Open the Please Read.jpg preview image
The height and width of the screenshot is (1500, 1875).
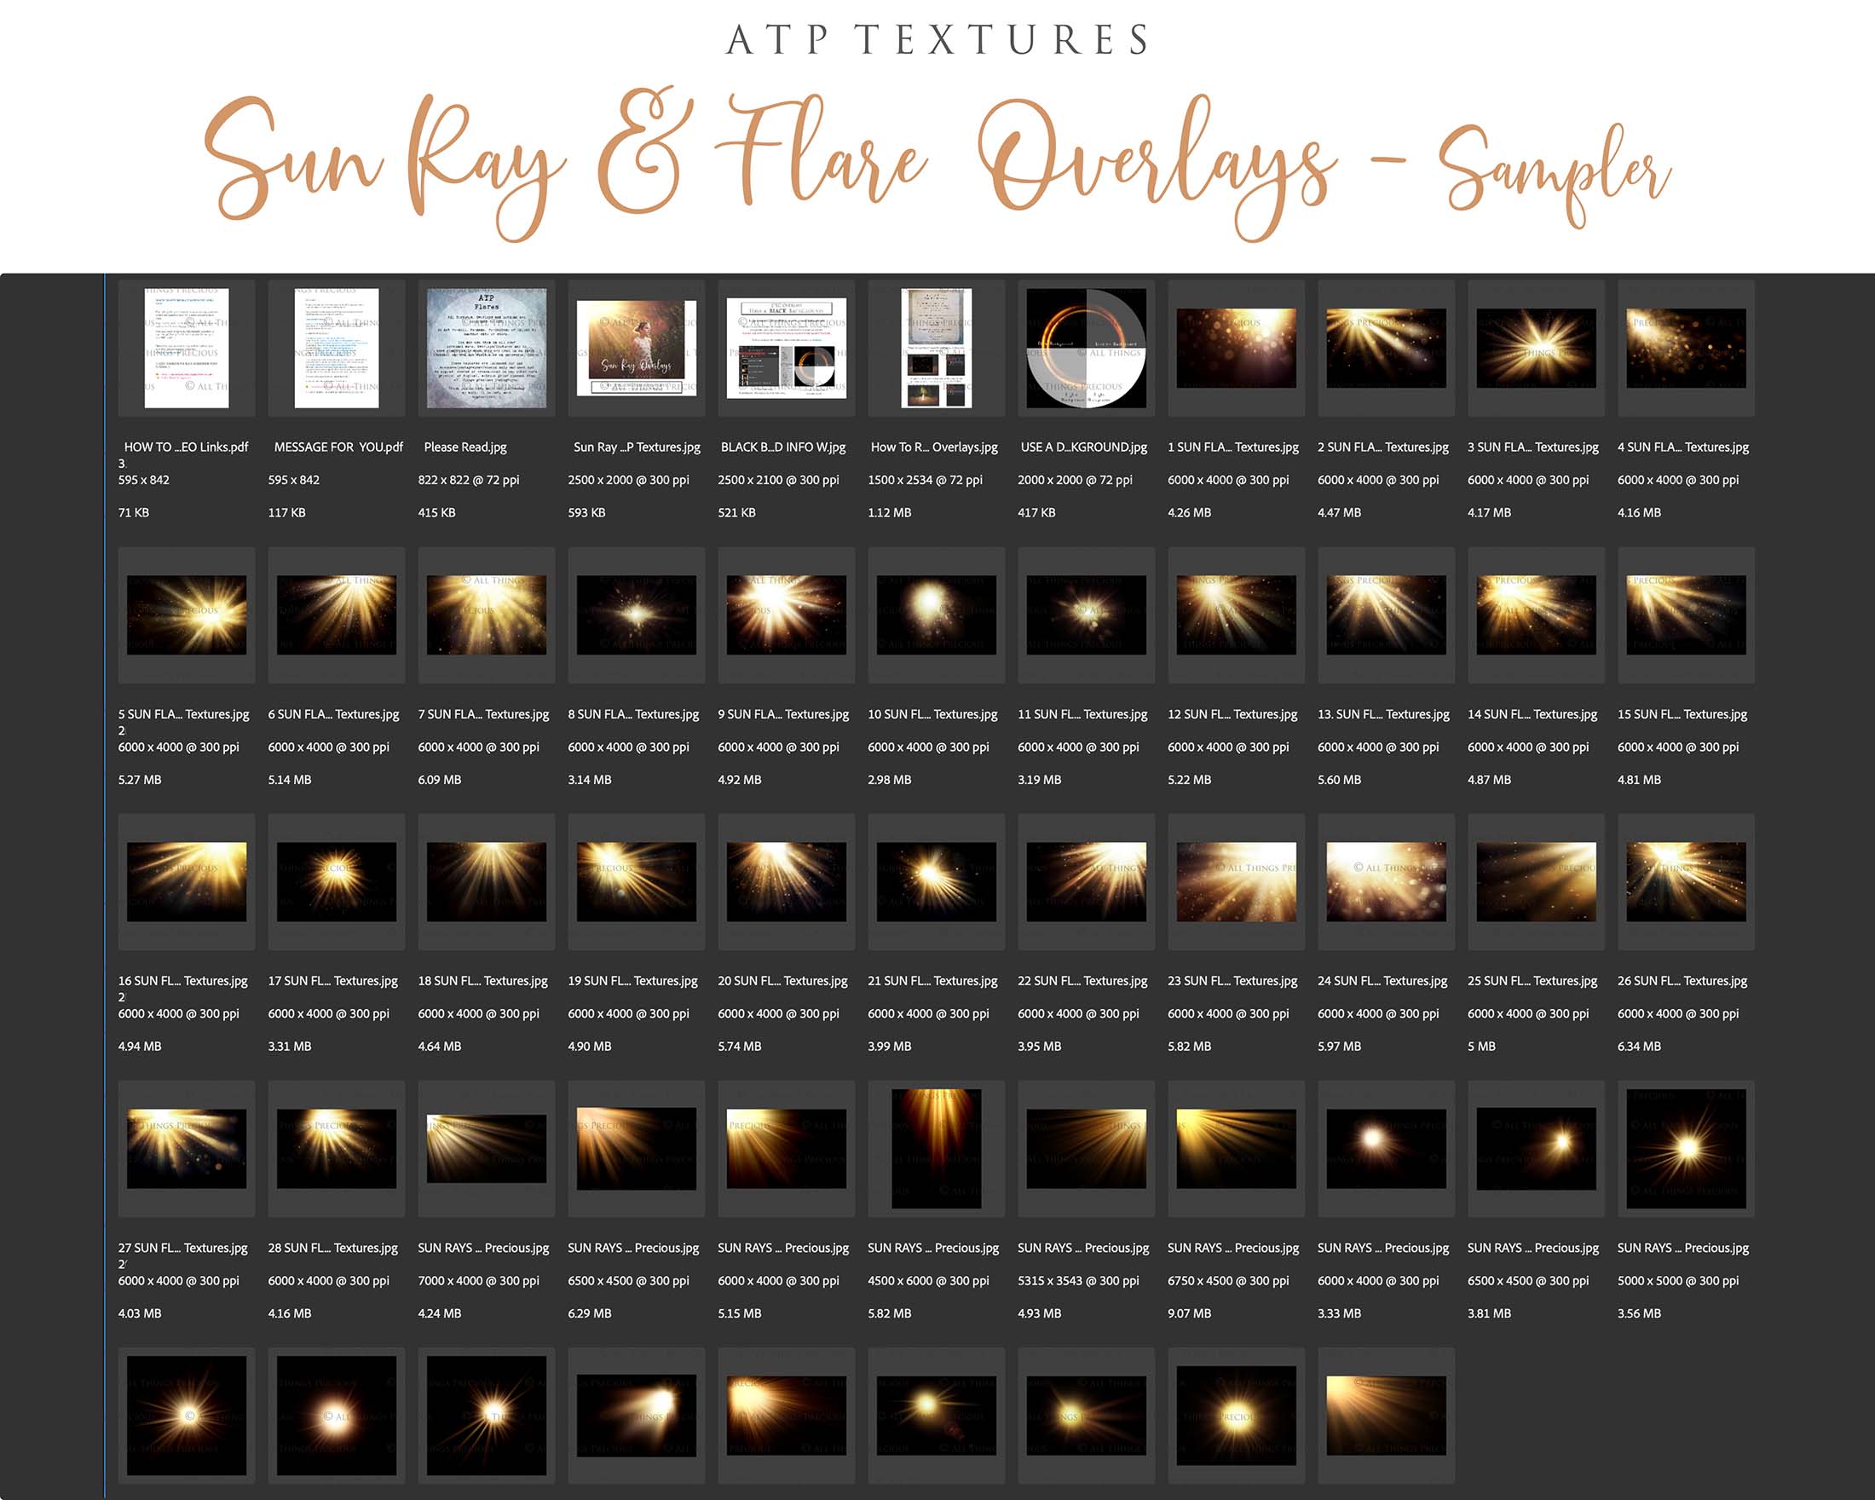point(486,348)
